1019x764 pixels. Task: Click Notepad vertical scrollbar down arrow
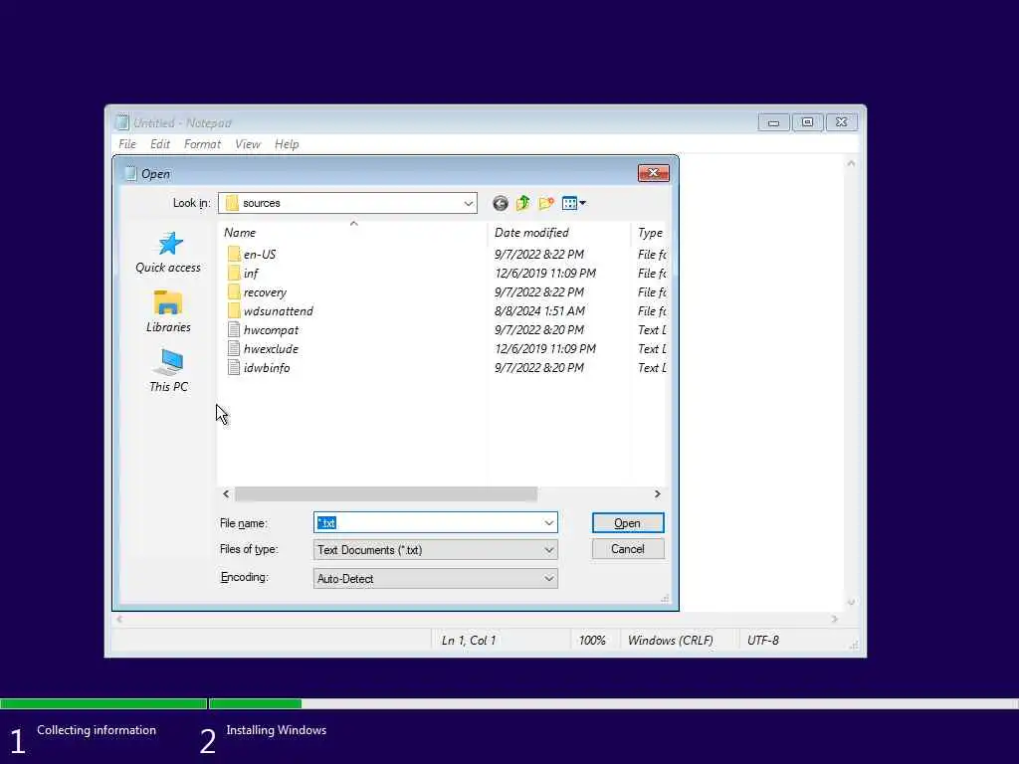(851, 602)
